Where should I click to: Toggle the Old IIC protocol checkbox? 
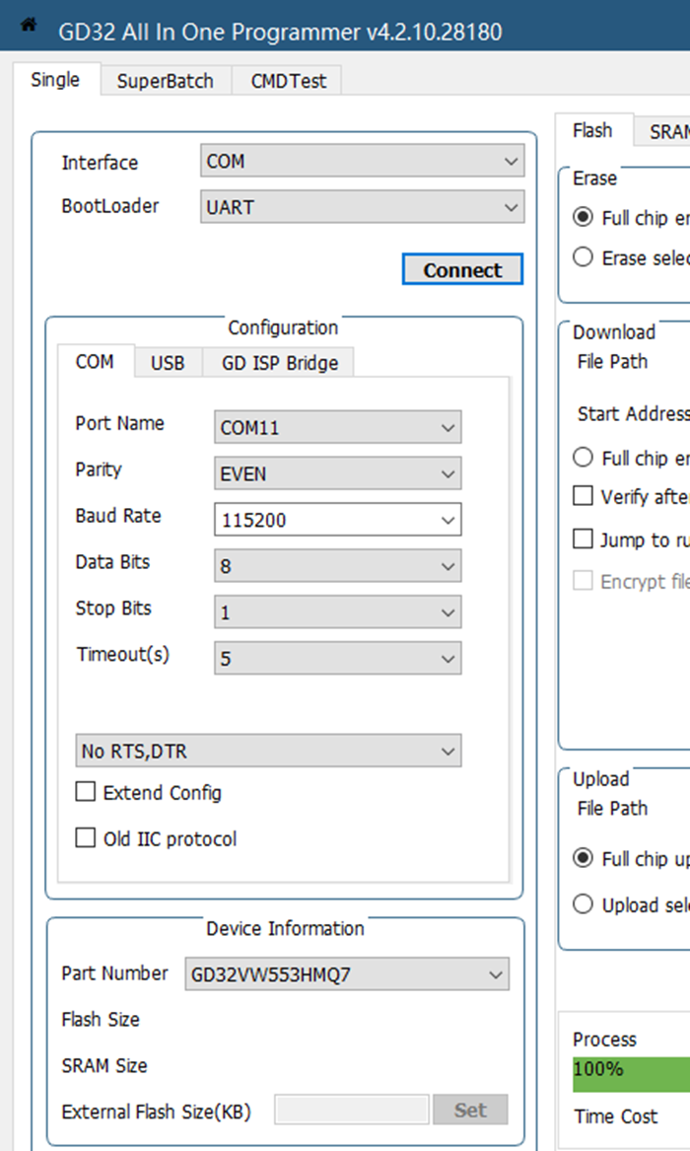[x=87, y=838]
